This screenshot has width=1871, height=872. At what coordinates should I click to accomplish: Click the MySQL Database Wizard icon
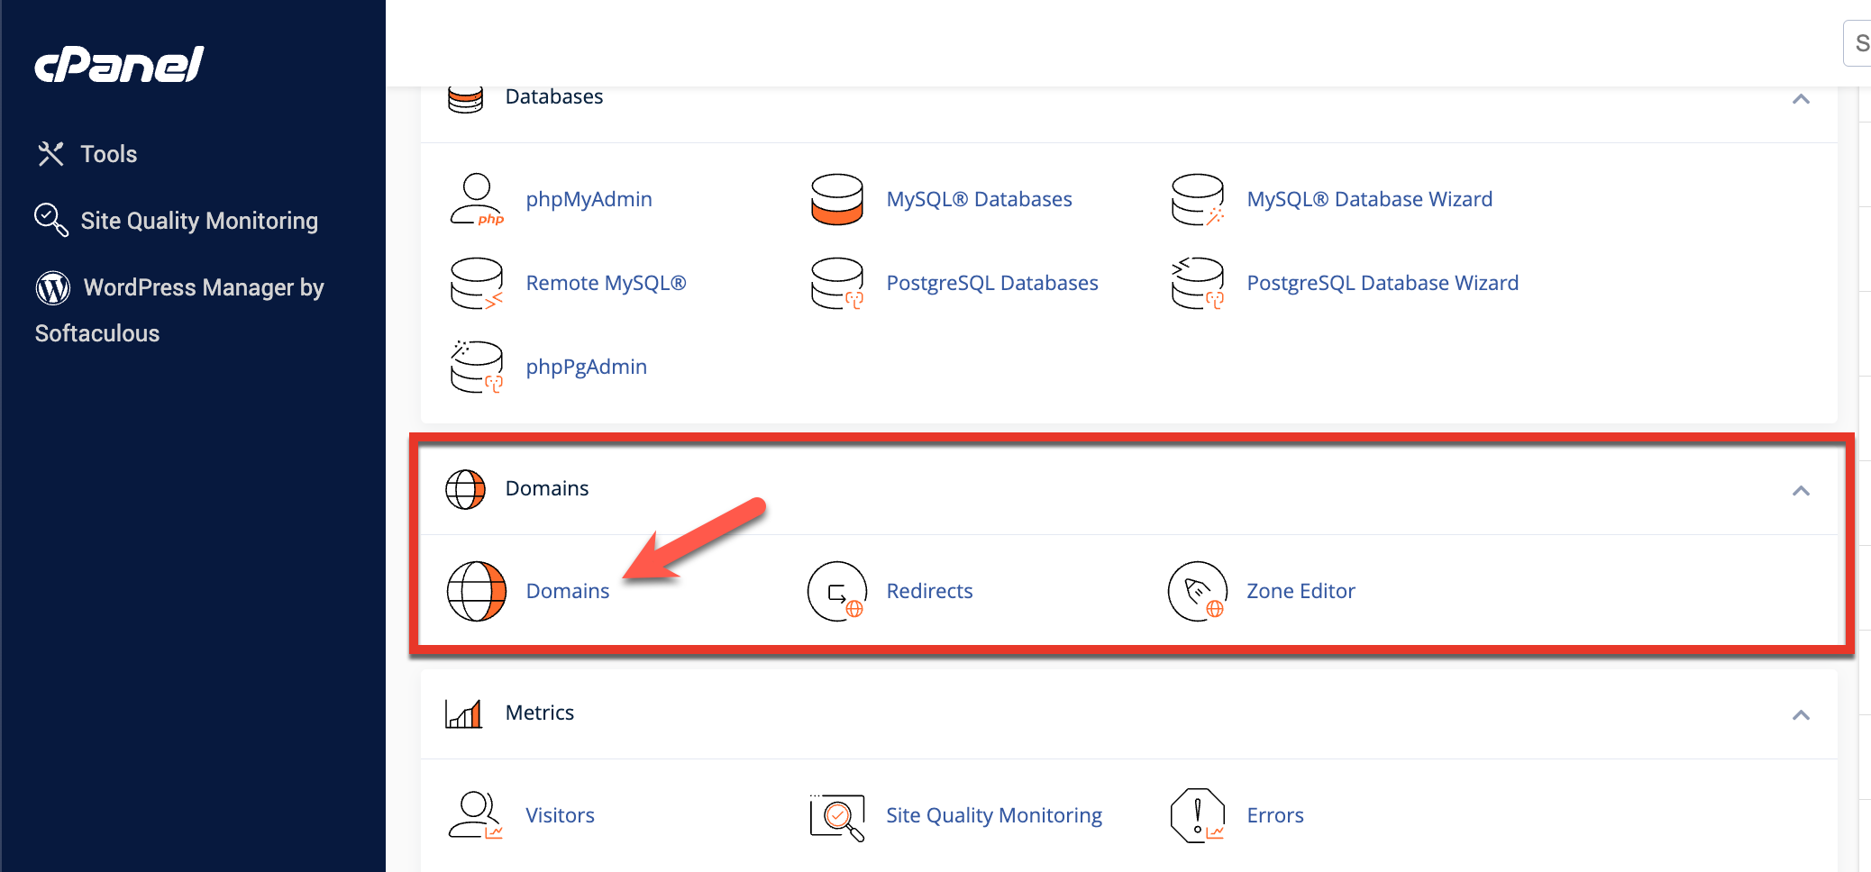tap(1198, 199)
